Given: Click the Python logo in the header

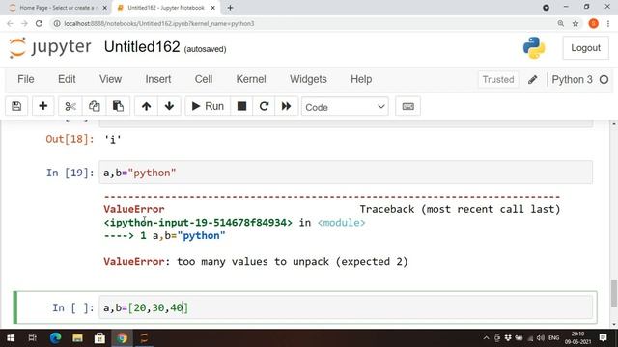Looking at the screenshot, I should pyautogui.click(x=534, y=48).
